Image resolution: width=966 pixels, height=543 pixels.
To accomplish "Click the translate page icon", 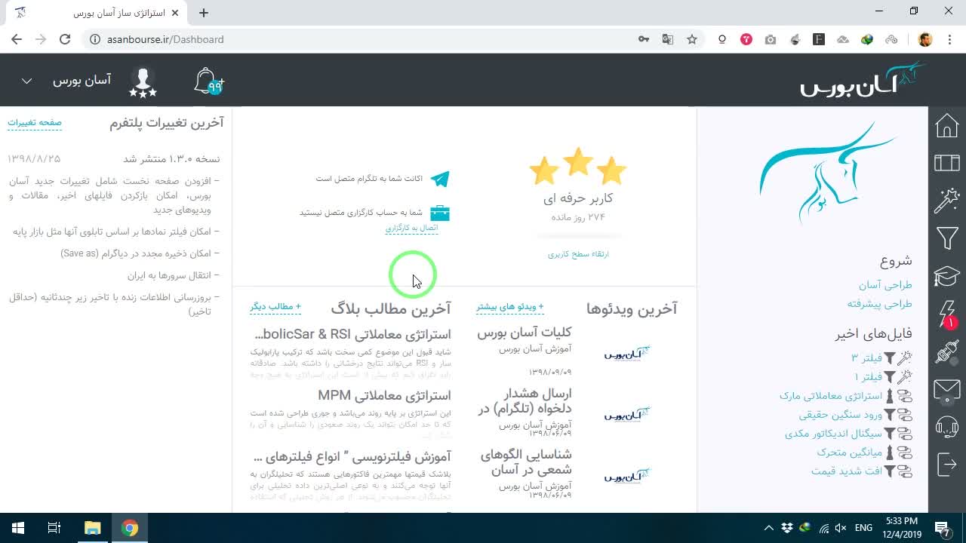I will pyautogui.click(x=668, y=39).
